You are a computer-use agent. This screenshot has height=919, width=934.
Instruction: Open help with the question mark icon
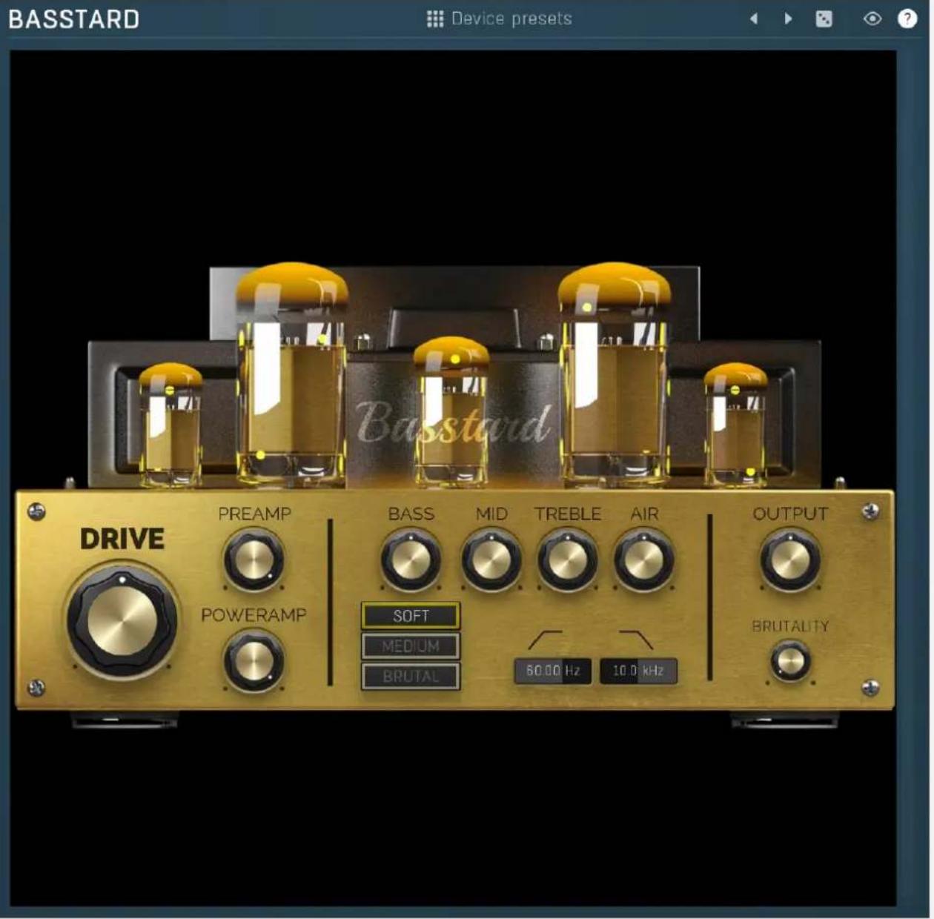pyautogui.click(x=907, y=19)
